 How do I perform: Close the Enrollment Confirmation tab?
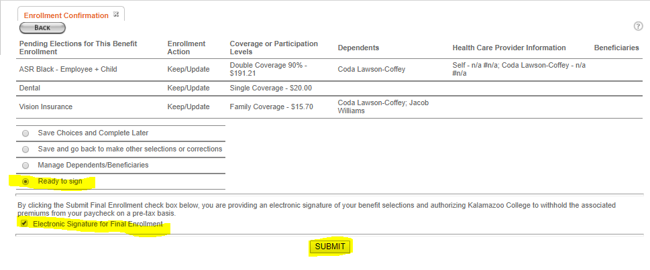click(116, 14)
